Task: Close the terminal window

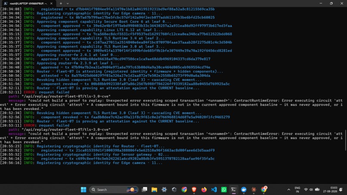Action: coord(342,3)
